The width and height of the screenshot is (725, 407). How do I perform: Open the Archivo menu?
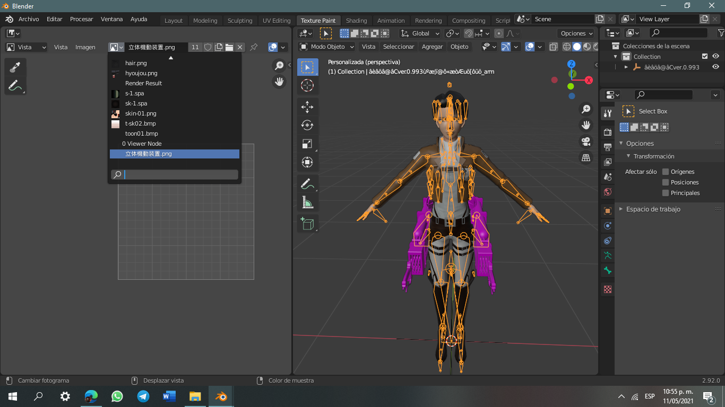tap(29, 19)
